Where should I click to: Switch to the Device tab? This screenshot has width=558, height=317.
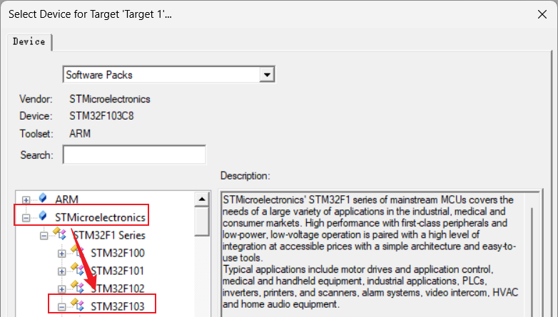click(x=29, y=41)
